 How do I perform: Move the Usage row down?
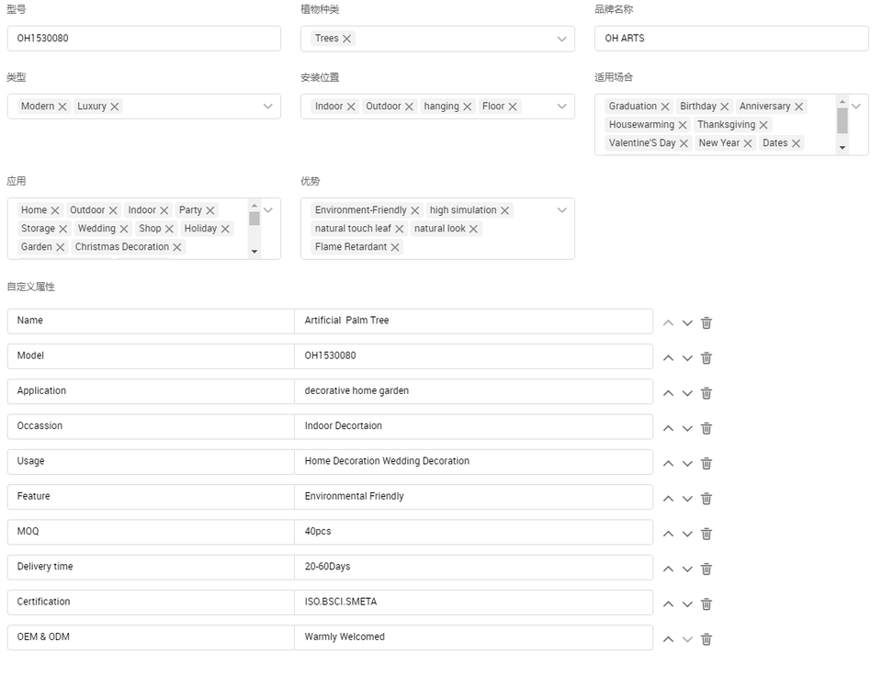(687, 464)
